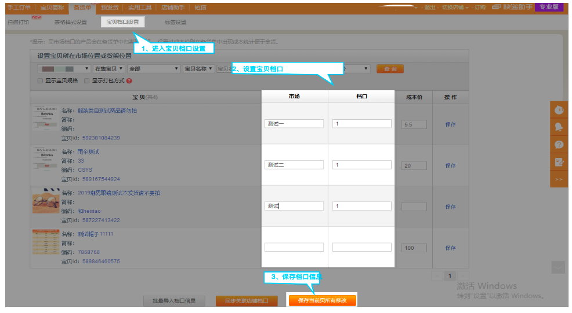The image size is (572, 313).
Task: Open the 2019雕男眼镜 product thumbnail
Action: pyautogui.click(x=46, y=204)
